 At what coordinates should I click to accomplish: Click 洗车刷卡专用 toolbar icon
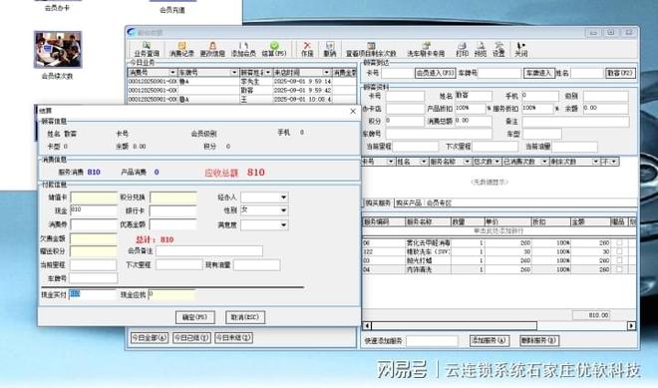pyautogui.click(x=426, y=49)
